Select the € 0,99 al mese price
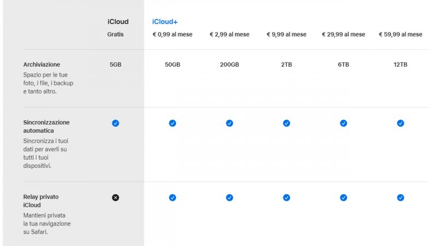Screen dimensions: 437x246 (x=173, y=34)
